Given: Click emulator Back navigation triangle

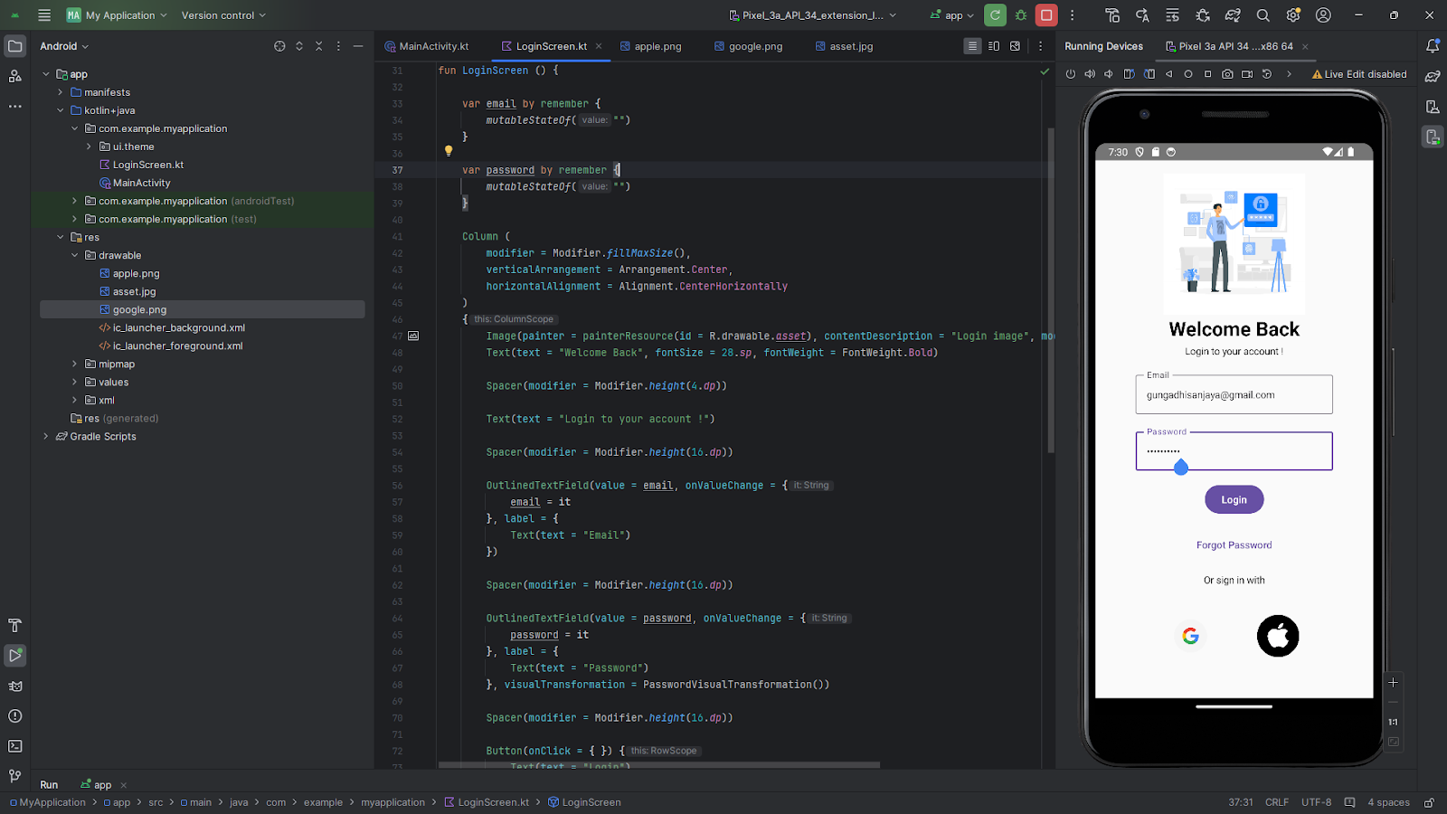Looking at the screenshot, I should [1169, 74].
